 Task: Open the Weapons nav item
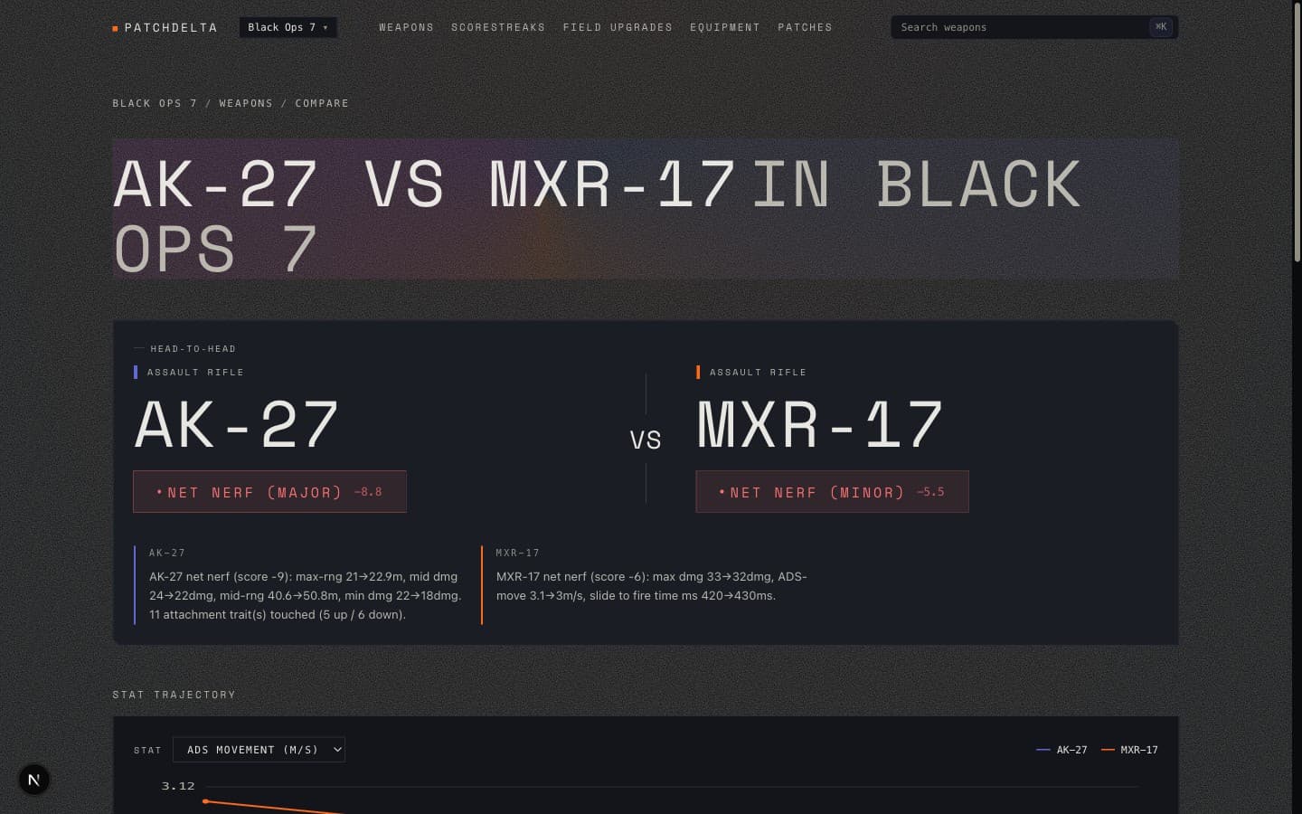coord(406,27)
